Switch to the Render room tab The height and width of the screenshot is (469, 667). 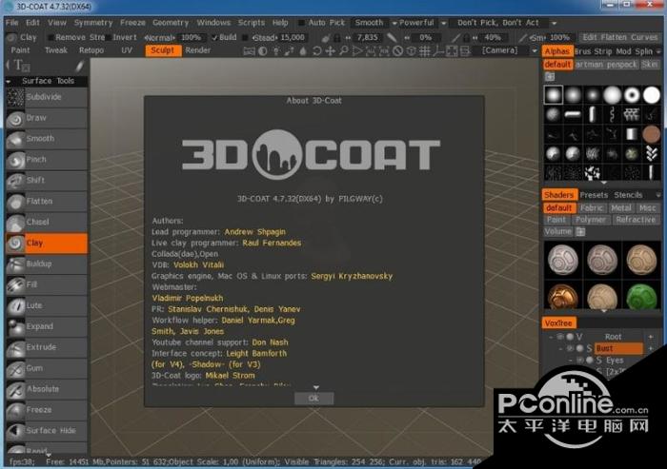pos(198,50)
